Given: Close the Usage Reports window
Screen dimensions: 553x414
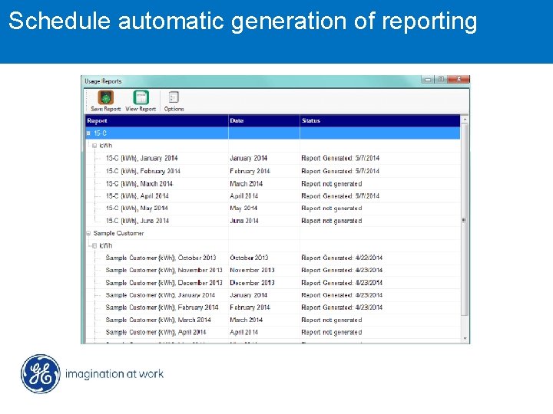Looking at the screenshot, I should 459,79.
